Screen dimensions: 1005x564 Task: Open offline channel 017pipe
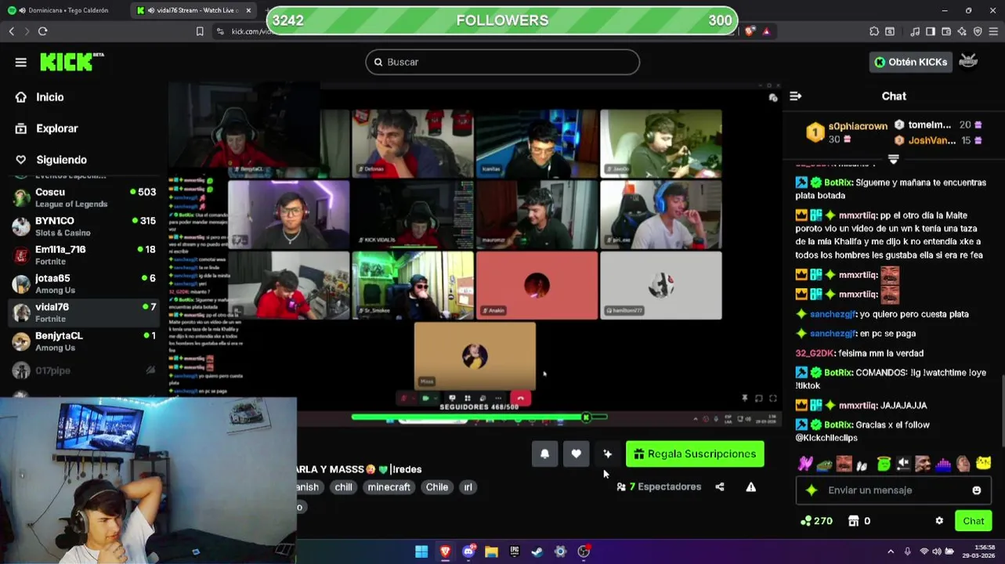coord(84,371)
